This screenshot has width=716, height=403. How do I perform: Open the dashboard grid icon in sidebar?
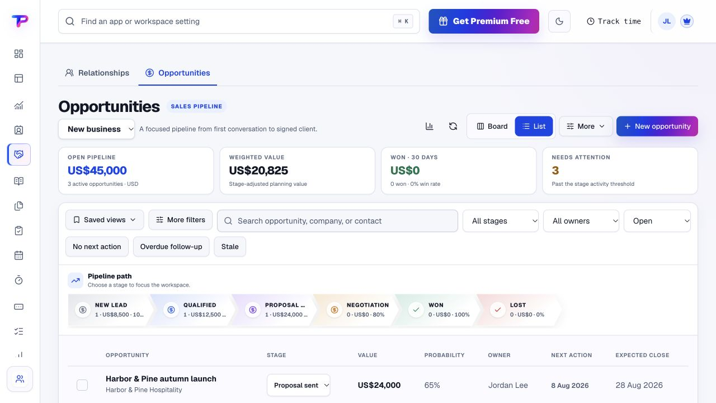18,54
